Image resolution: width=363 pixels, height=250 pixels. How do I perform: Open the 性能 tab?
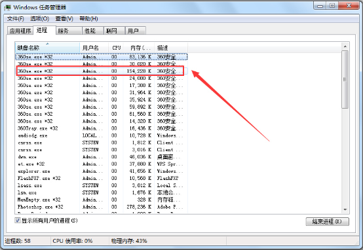93,31
